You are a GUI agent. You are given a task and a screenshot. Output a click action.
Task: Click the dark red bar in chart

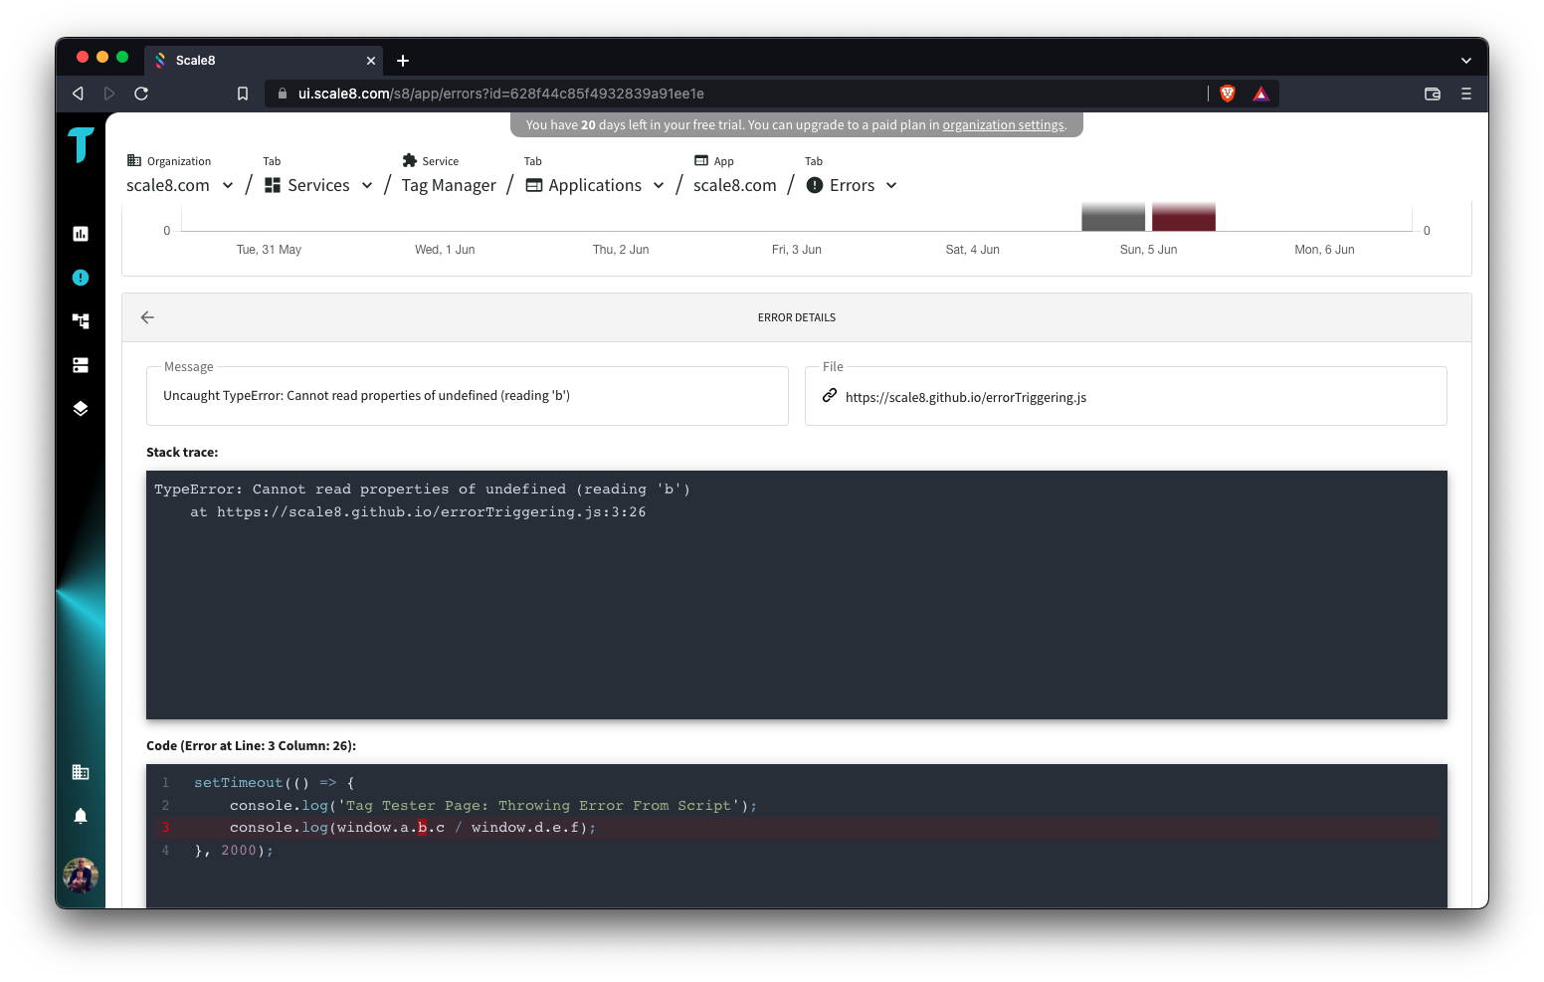pyautogui.click(x=1184, y=217)
